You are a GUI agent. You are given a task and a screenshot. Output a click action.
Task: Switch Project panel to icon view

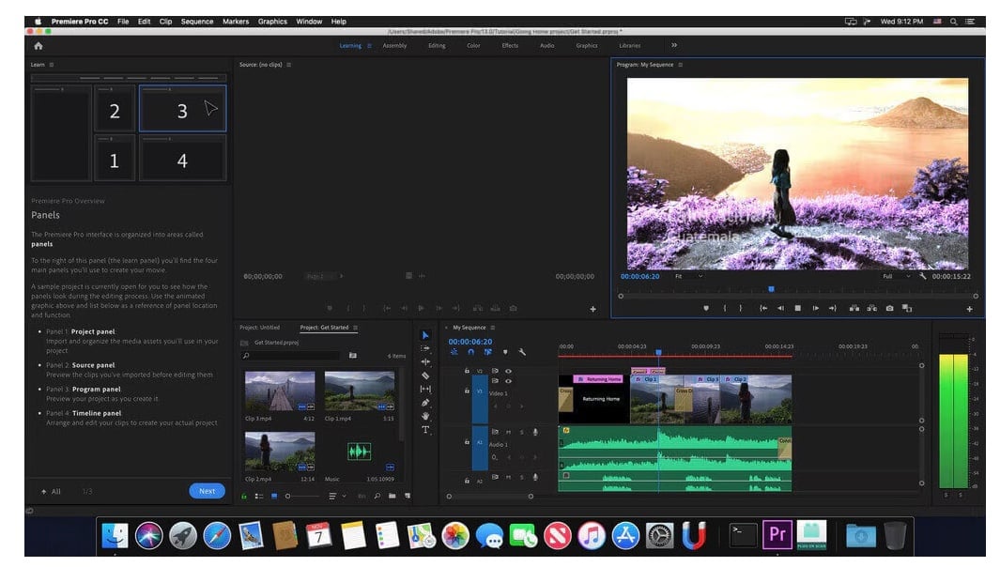pyautogui.click(x=274, y=496)
